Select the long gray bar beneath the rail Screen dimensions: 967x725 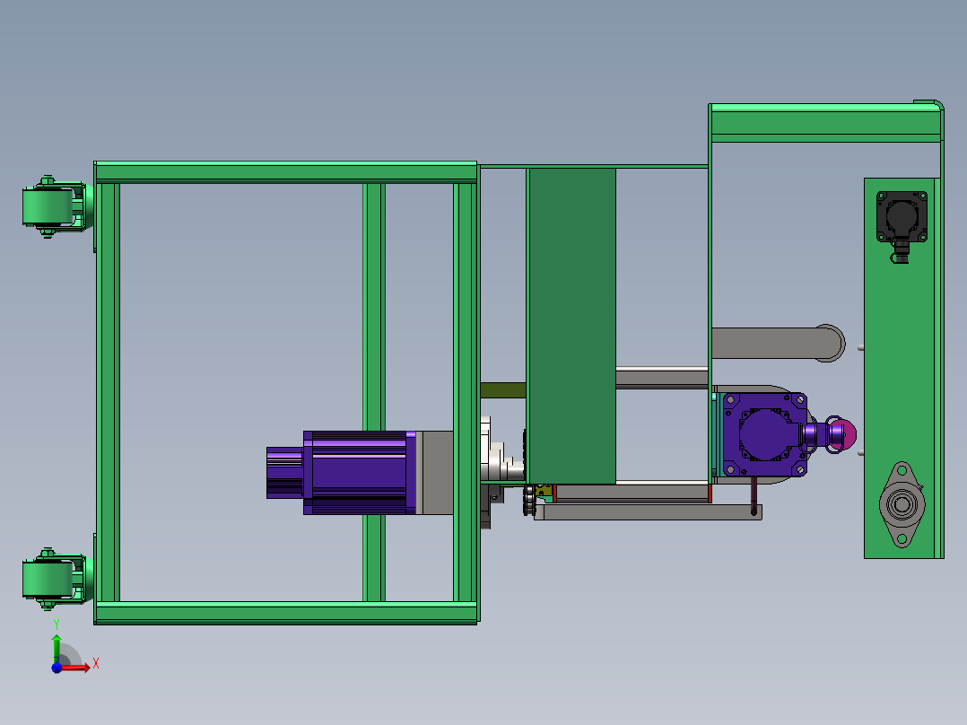648,512
